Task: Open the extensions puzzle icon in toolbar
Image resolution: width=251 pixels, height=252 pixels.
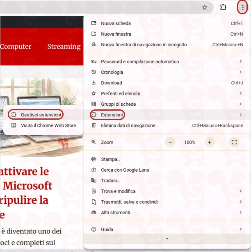Action: pyautogui.click(x=223, y=7)
